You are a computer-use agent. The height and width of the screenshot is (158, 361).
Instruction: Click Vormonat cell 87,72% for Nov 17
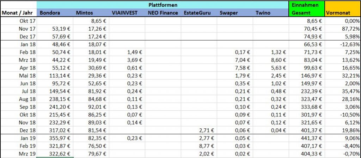(343, 29)
